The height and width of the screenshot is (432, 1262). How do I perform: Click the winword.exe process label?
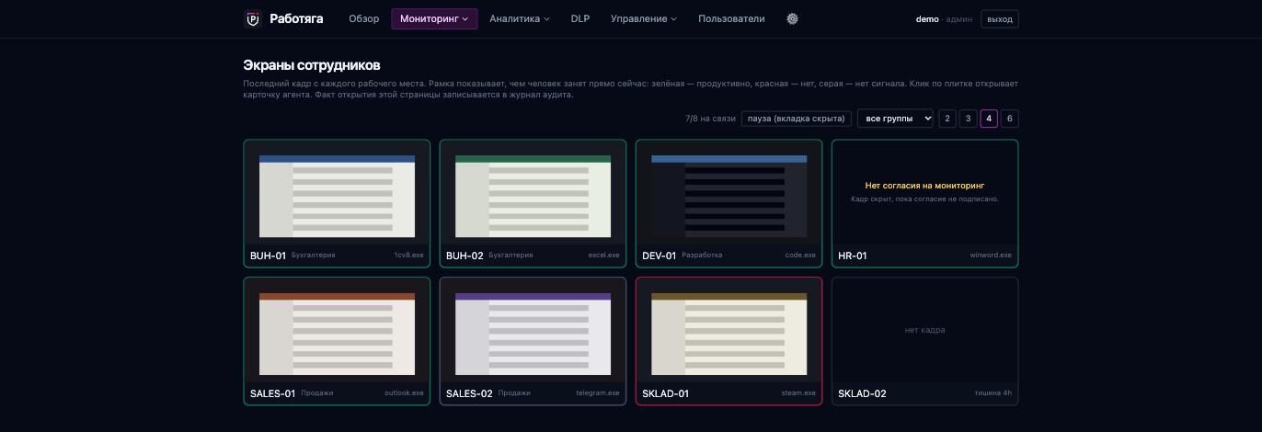(x=991, y=256)
